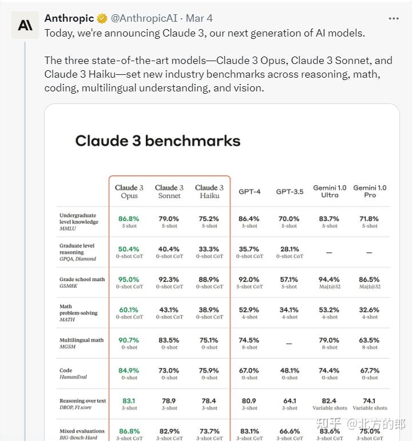Image resolution: width=416 pixels, height=441 pixels.
Task: Open the Claude 3 benchmarks image
Action: tap(222, 272)
